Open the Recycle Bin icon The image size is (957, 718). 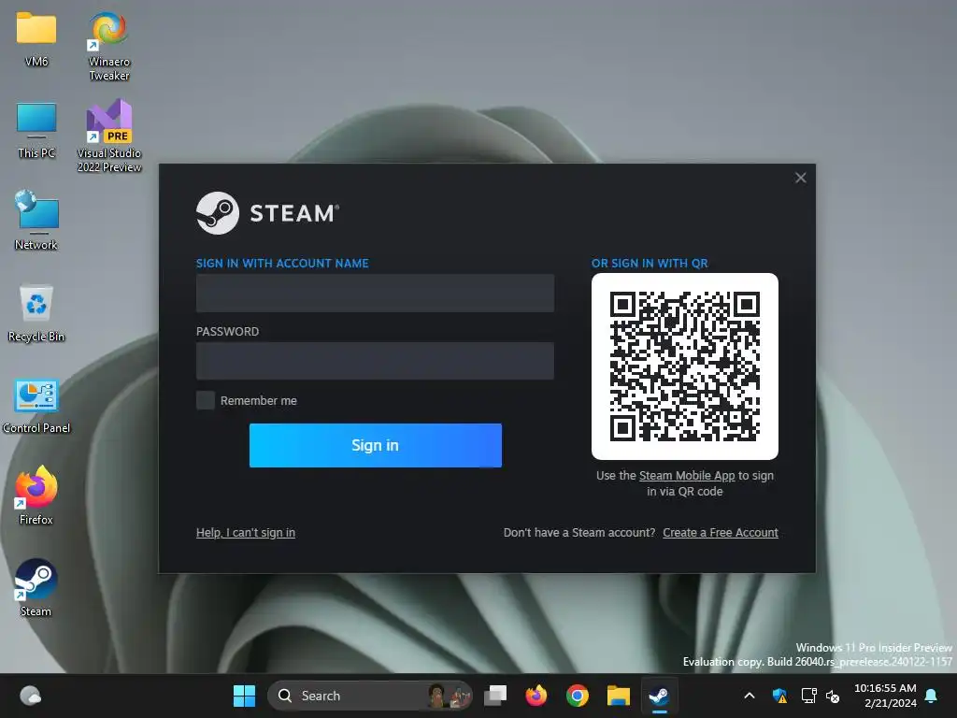tap(36, 312)
